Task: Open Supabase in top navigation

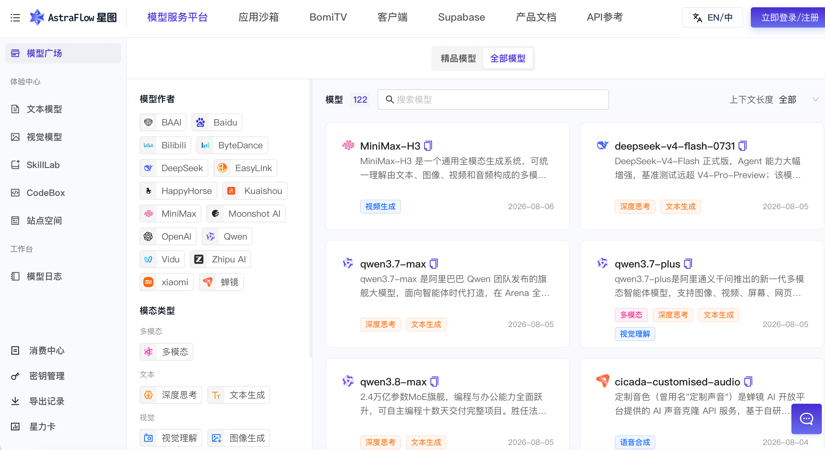Action: [x=462, y=17]
